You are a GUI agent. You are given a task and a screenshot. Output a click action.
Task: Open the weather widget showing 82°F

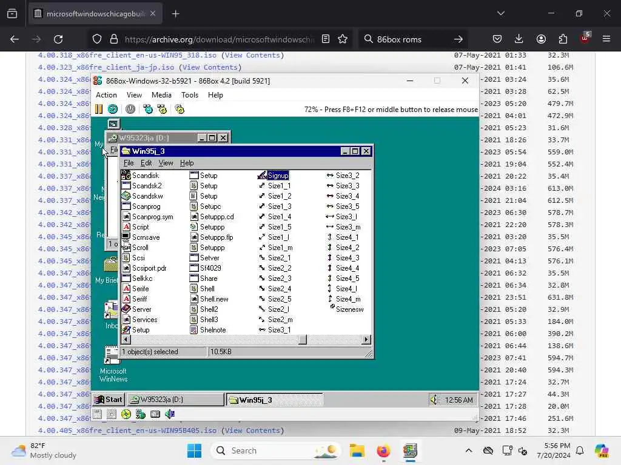pos(44,450)
